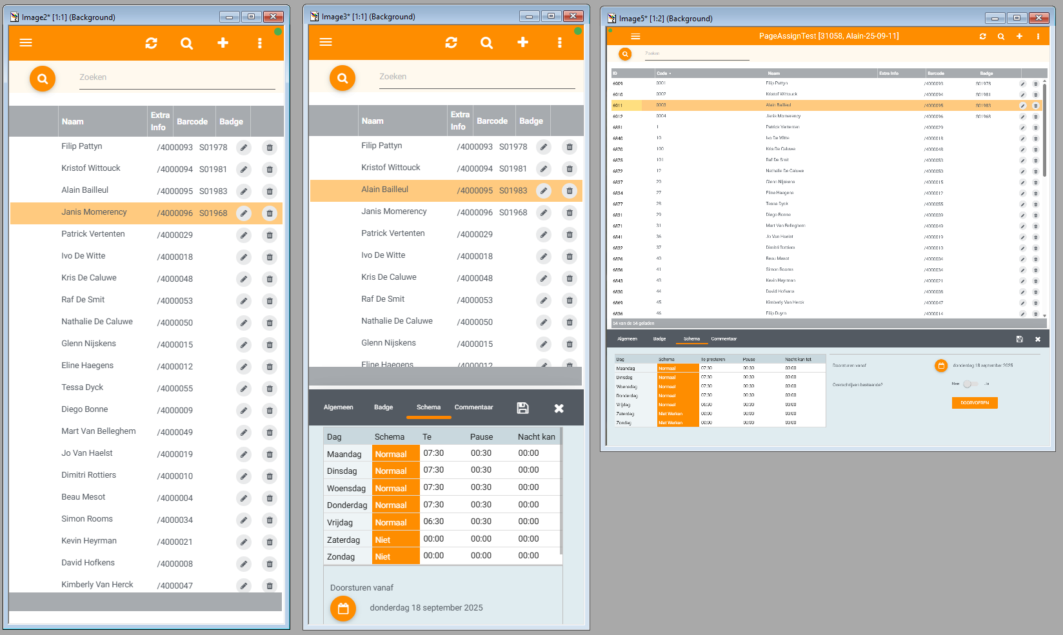Click Extra Info column header in Image3 window
The width and height of the screenshot is (1063, 635).
460,121
